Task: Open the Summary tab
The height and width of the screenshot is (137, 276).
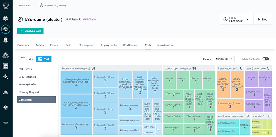Action: (x=23, y=45)
